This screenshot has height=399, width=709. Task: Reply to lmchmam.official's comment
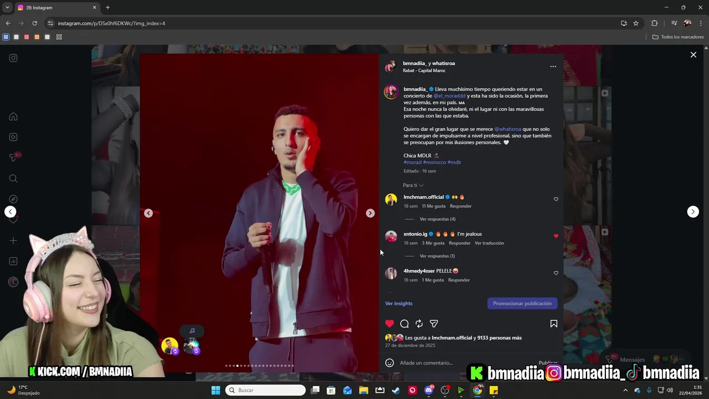click(461, 206)
